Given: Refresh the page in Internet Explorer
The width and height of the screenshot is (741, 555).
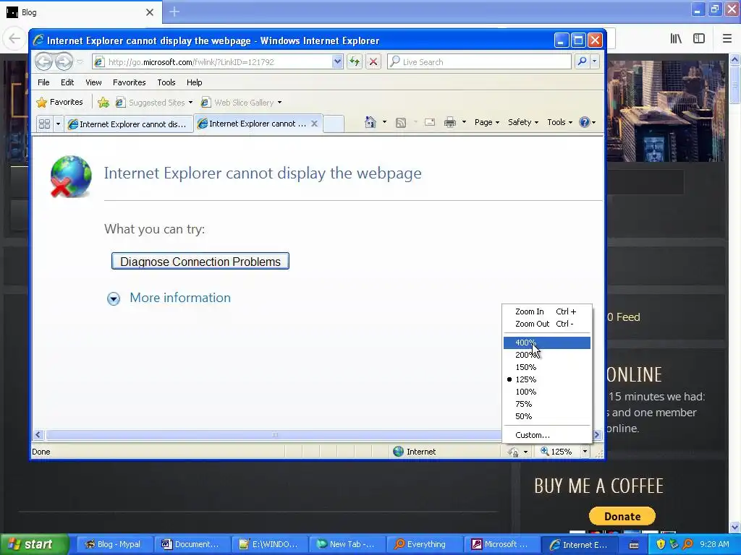Looking at the screenshot, I should (355, 61).
